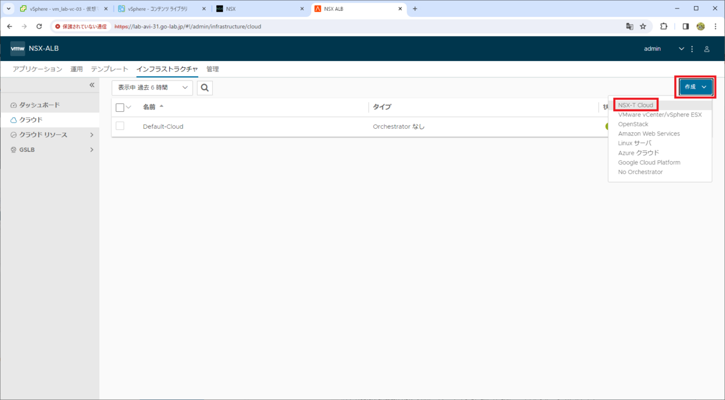
Task: Click the vmw NSX-ALB logo
Action: tap(34, 48)
